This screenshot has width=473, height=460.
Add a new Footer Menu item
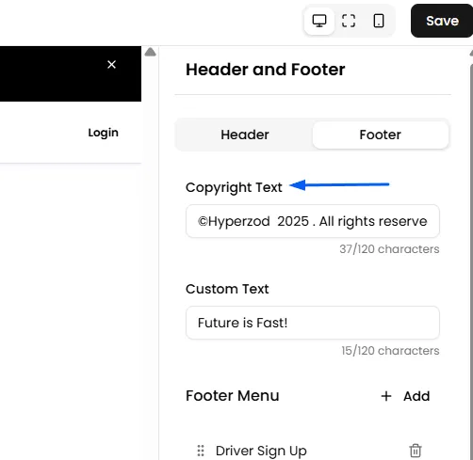pos(405,396)
